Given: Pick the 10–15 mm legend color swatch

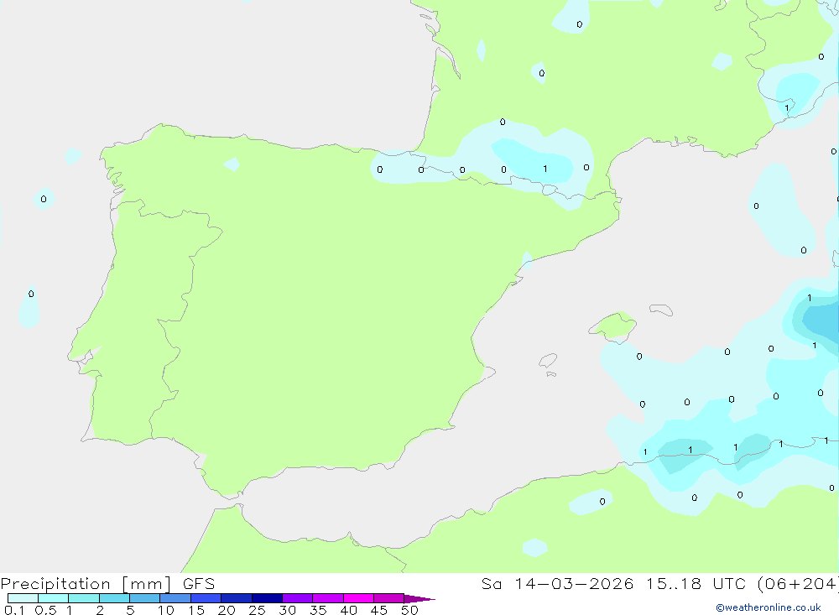Looking at the screenshot, I should 175,598.
